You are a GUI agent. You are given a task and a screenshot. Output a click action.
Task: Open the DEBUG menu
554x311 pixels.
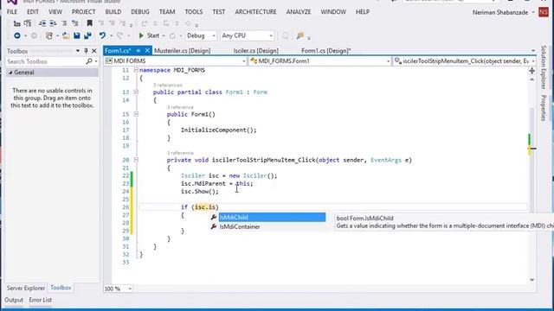[140, 12]
